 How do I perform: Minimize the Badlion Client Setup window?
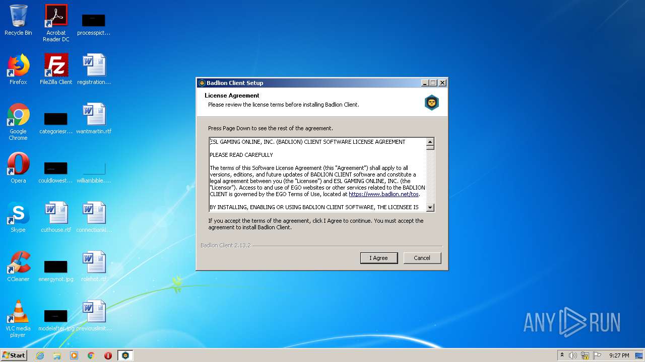[425, 83]
